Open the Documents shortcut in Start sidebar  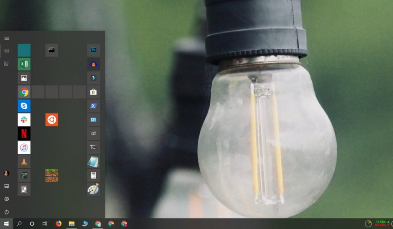point(6,186)
